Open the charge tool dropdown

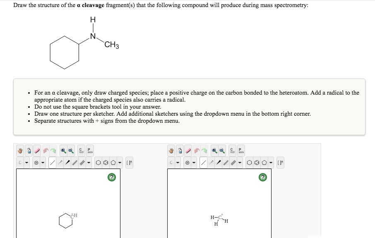[x=43, y=162]
